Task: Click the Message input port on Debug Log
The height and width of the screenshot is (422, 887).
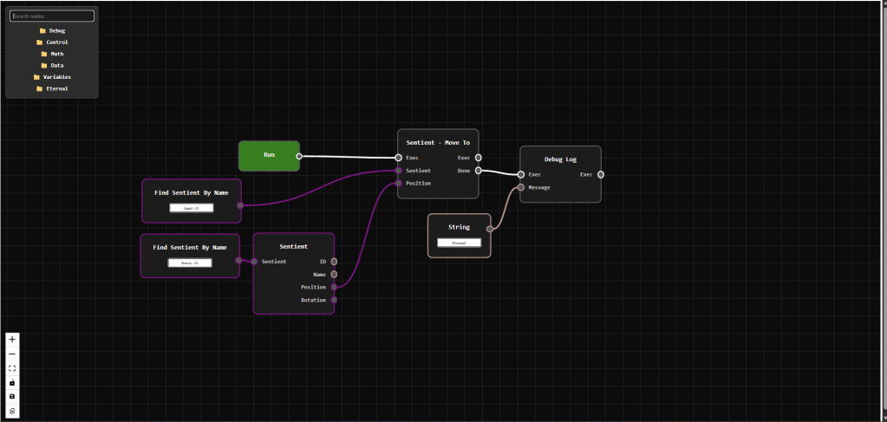Action: [521, 187]
